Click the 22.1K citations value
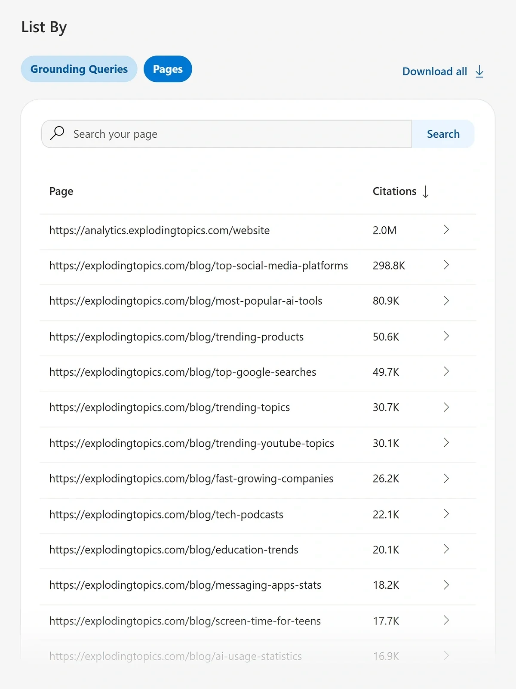Screen dimensions: 516x689 coord(386,515)
